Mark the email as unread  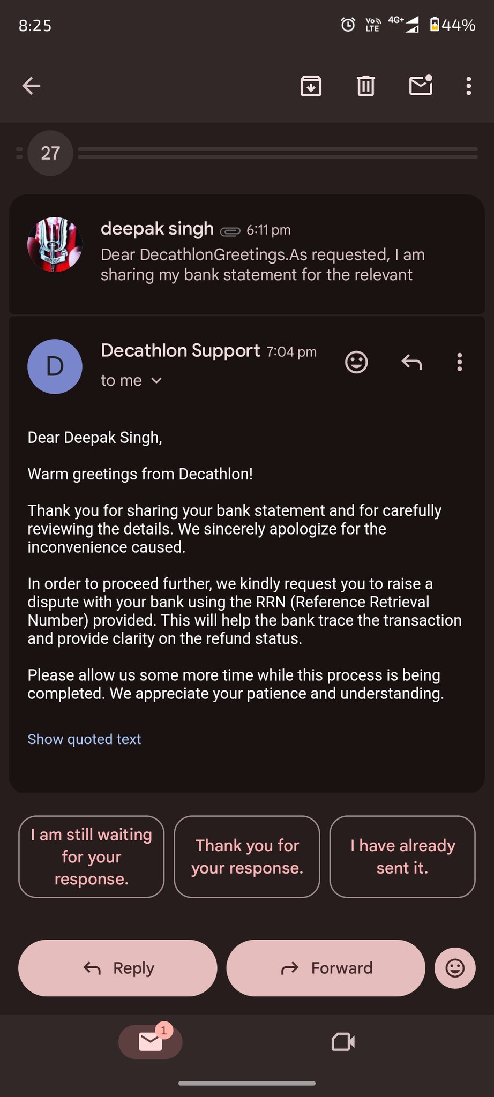[x=421, y=86]
